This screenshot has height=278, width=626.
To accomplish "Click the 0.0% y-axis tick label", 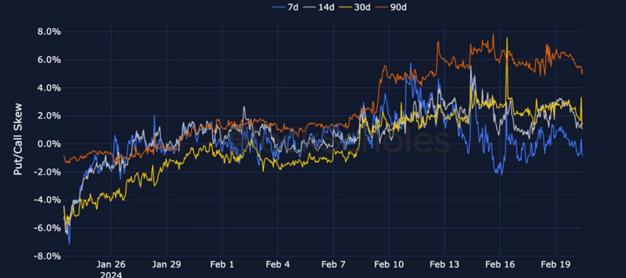I will [x=49, y=144].
